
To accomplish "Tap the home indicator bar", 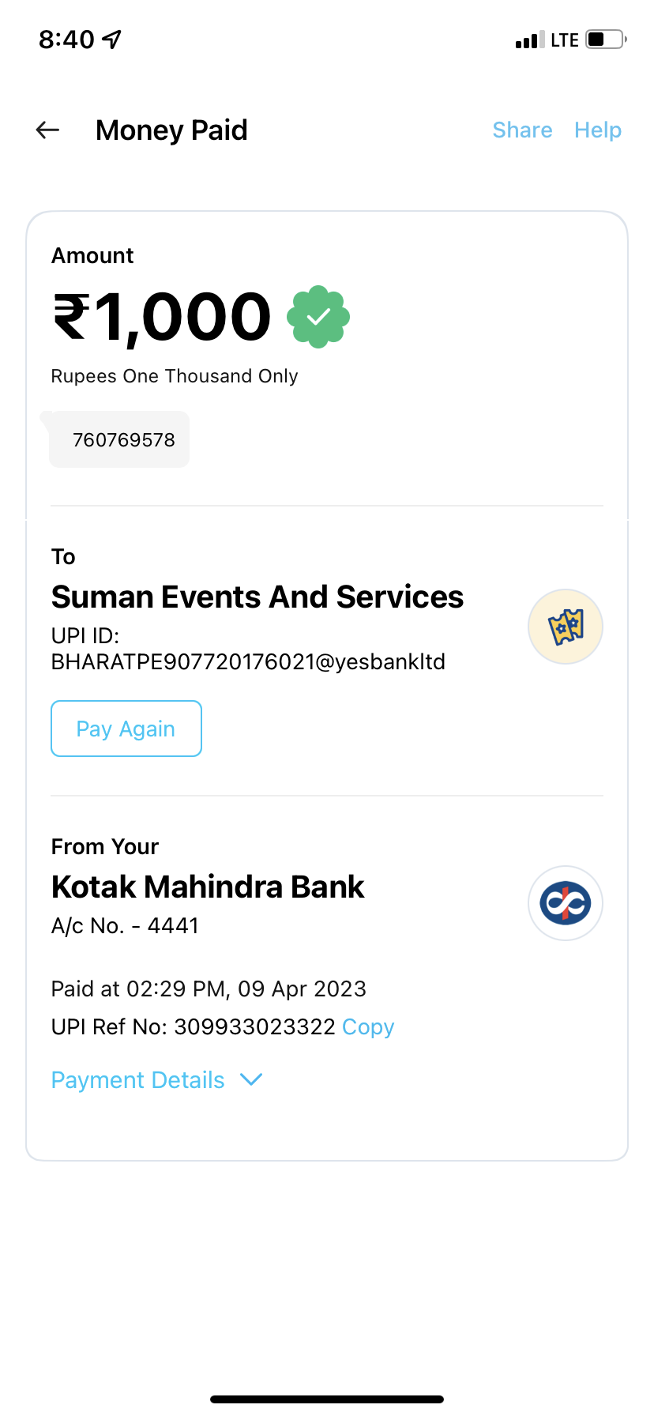I will pos(327,1399).
